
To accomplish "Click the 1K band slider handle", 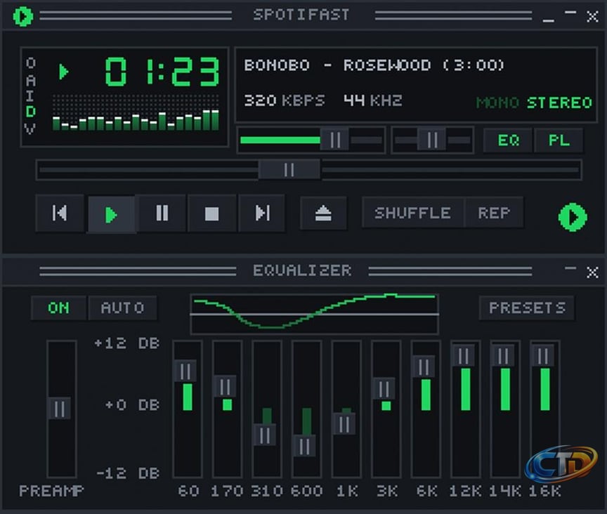I will click(x=344, y=424).
